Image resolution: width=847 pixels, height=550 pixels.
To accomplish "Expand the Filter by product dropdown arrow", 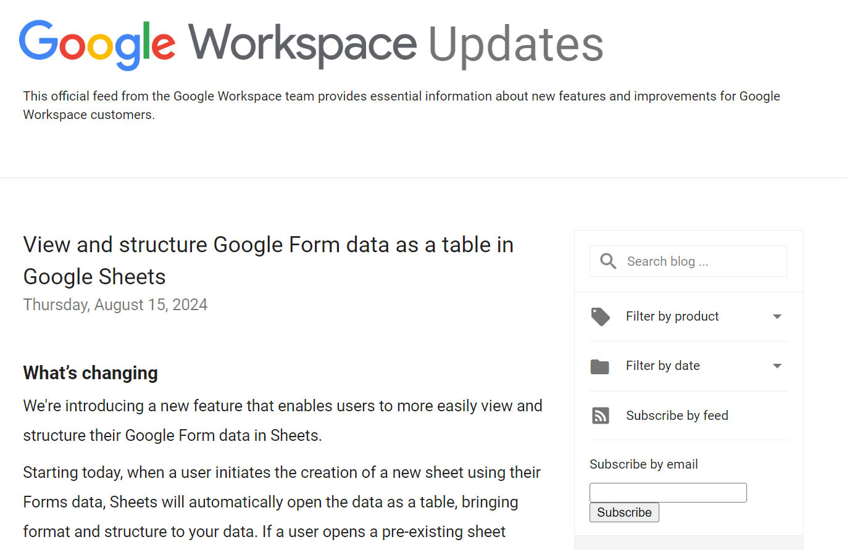I will (x=777, y=316).
